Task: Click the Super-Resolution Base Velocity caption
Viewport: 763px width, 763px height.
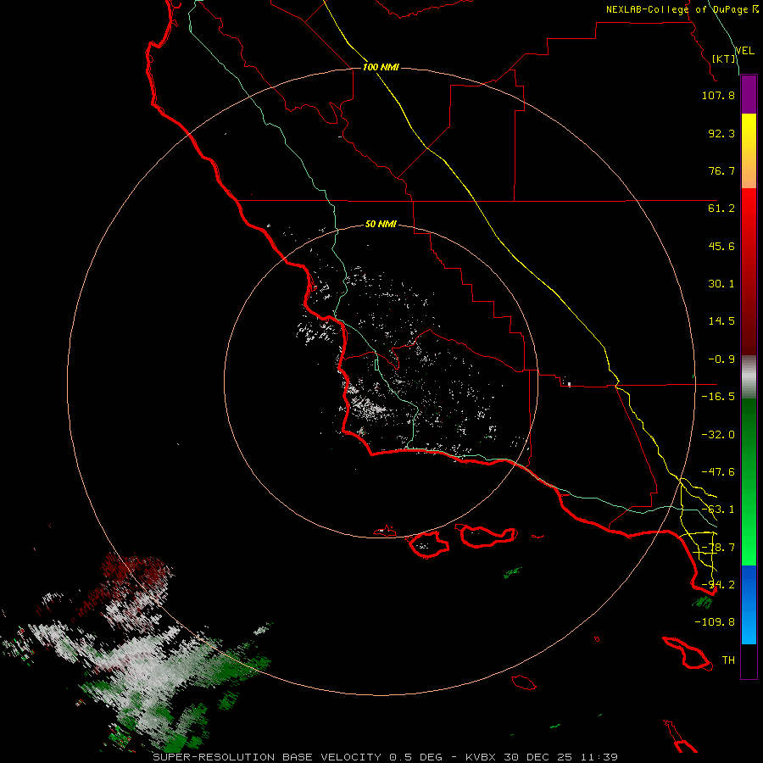Action: pos(385,757)
